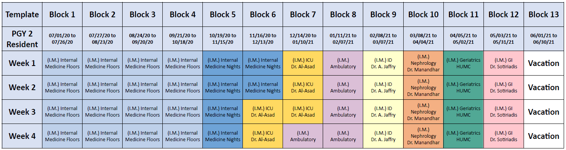
Task: Select the PGY 2 Resident cell
Action: (22, 39)
